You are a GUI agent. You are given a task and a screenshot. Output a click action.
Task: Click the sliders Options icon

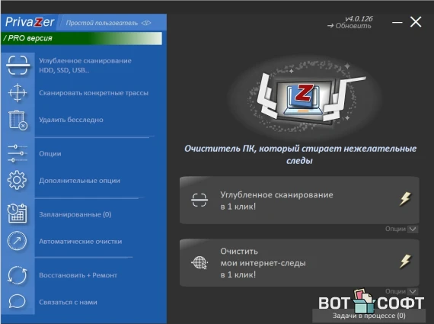click(x=18, y=153)
